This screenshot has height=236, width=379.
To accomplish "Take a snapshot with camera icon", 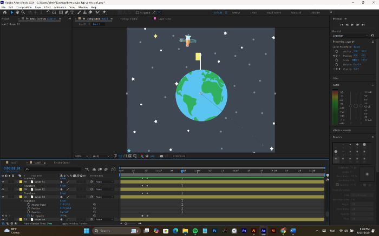I will point(161,156).
